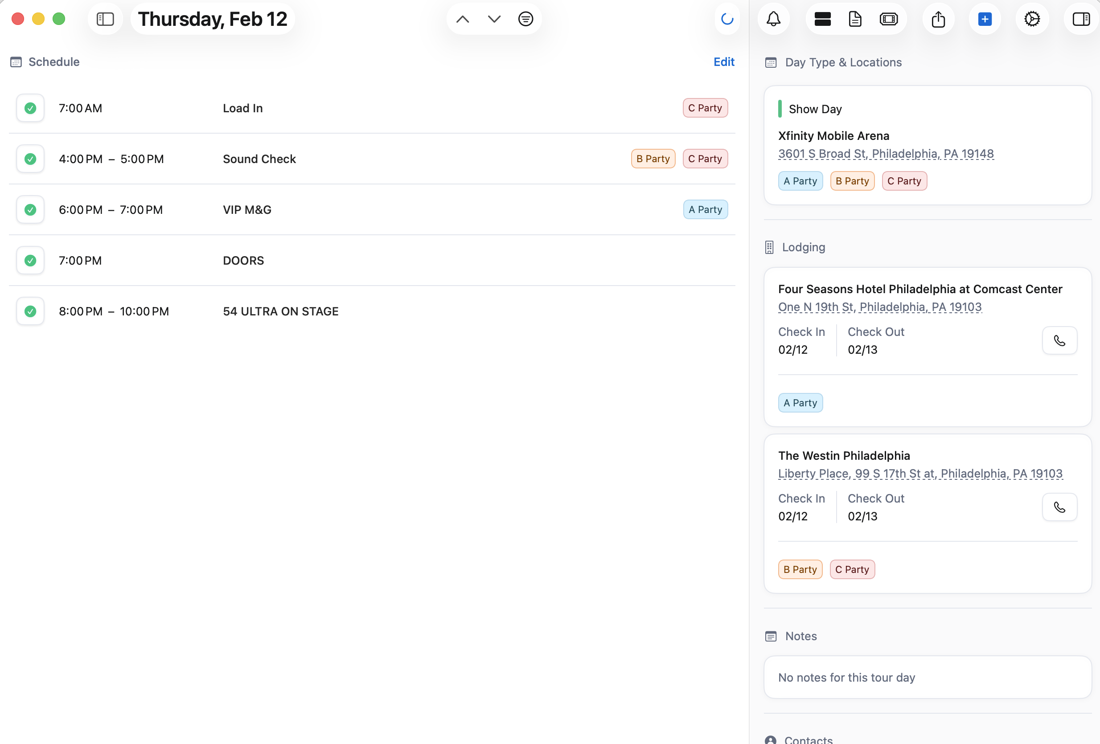
Task: Click the No notes for this tour day box
Action: tap(927, 677)
